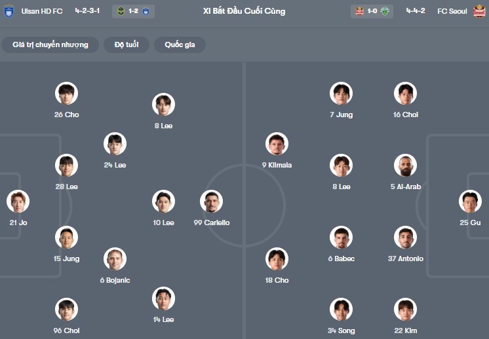489x339 pixels.
Task: Open player 37 Antonio's photo
Action: click(405, 238)
